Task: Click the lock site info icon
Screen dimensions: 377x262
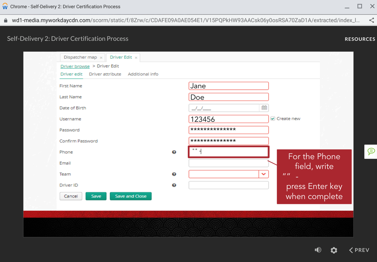Action: [x=6, y=20]
